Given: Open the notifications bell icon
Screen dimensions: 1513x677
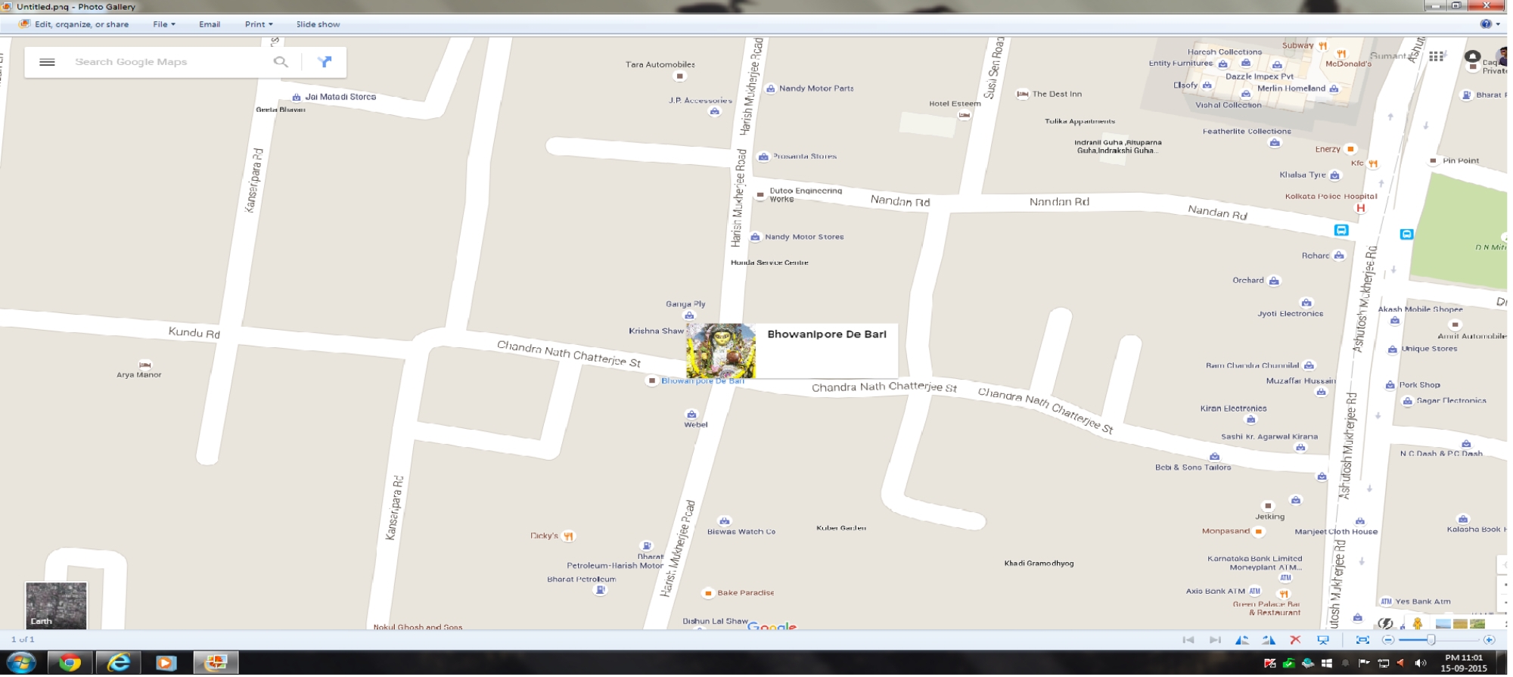Looking at the screenshot, I should click(1472, 57).
